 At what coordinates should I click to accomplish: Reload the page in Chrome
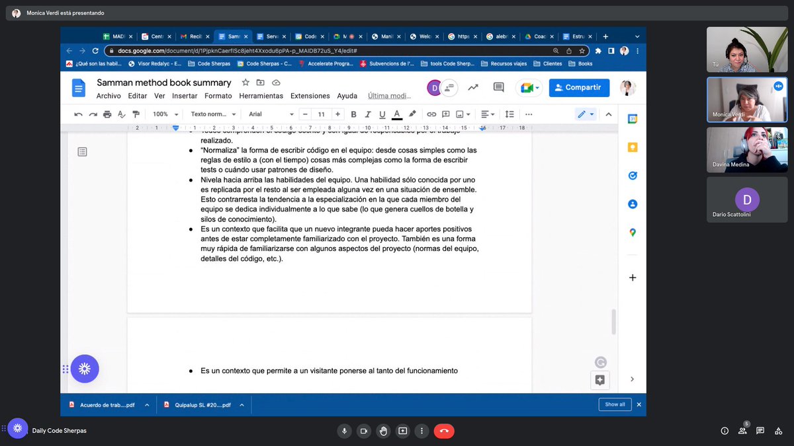click(95, 50)
